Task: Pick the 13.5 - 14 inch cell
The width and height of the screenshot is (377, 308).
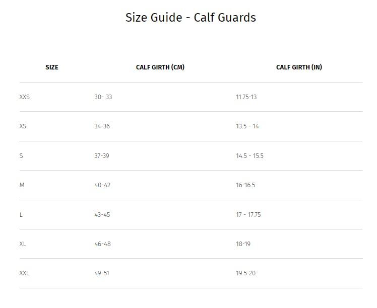Action: point(247,126)
